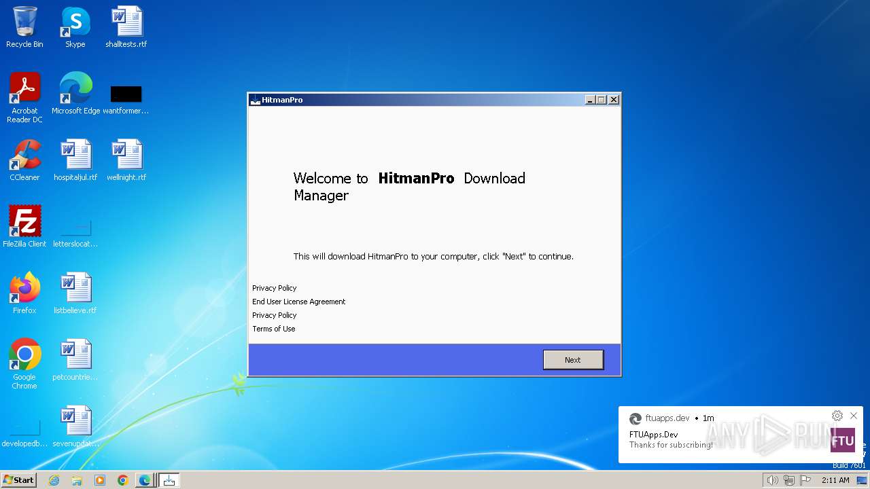The width and height of the screenshot is (870, 489).
Task: Select the developedb desktop file icon
Action: (x=24, y=435)
